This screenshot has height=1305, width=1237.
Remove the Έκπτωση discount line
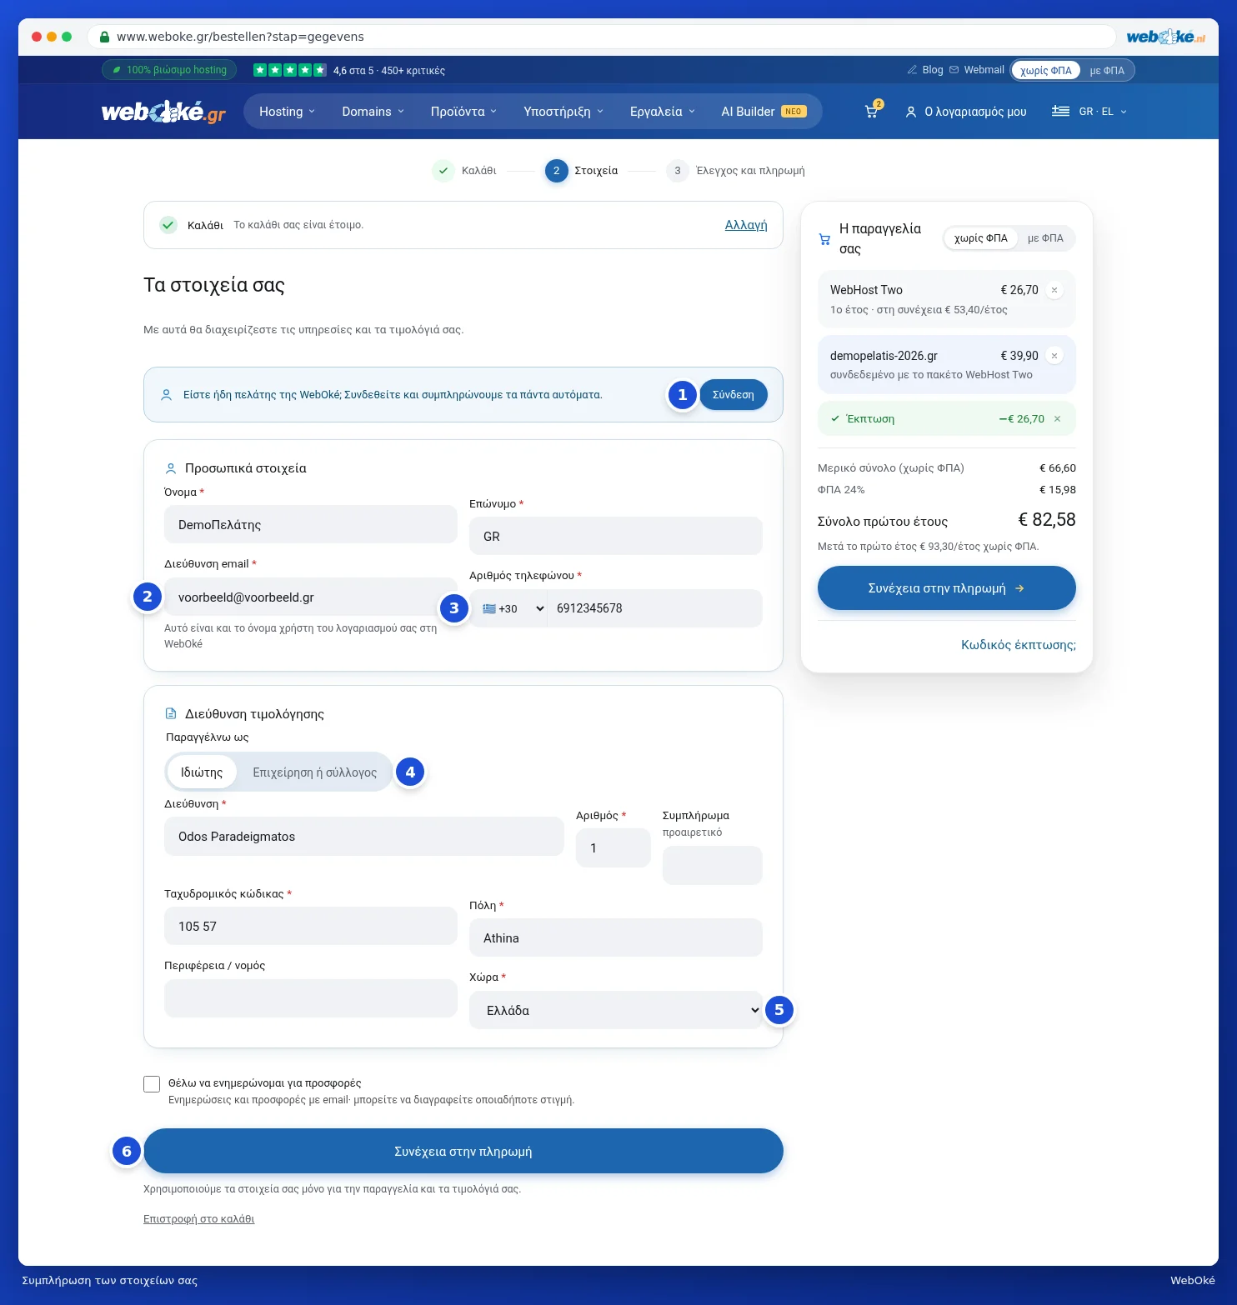1057,419
